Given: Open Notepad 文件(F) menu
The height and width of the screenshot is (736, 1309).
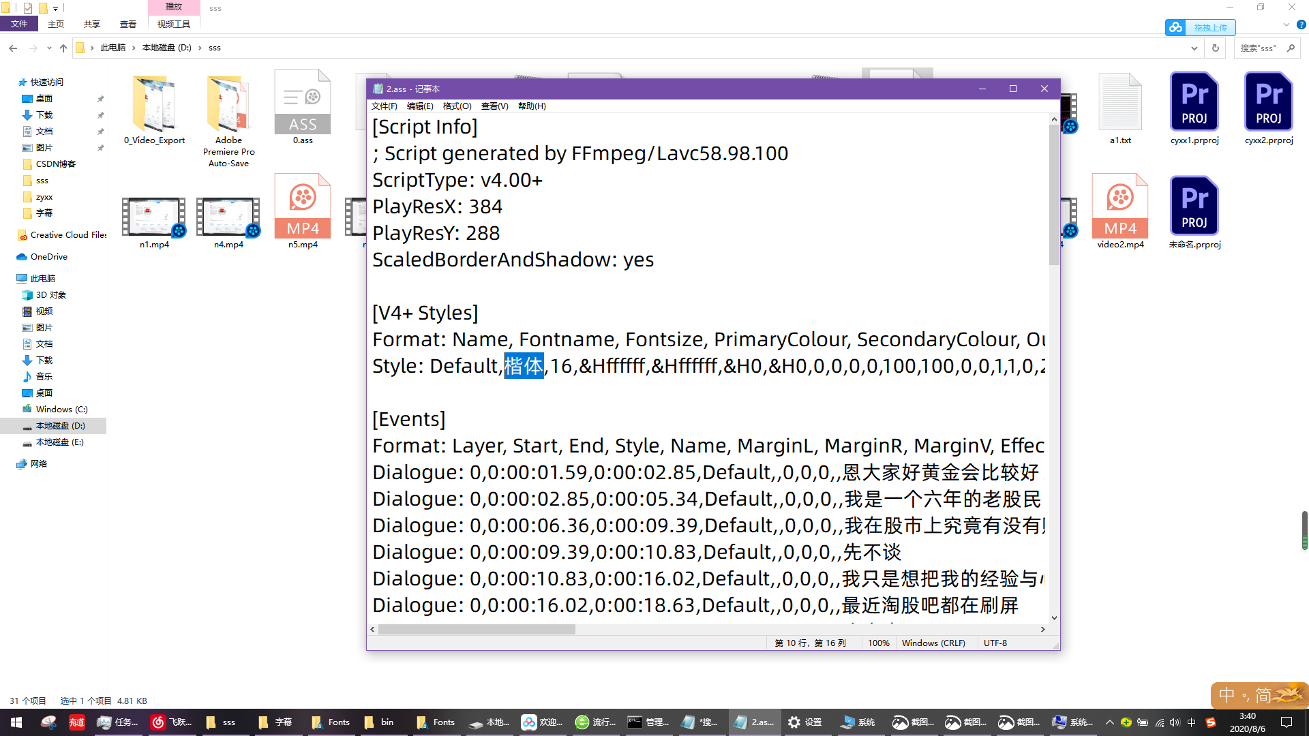Looking at the screenshot, I should point(385,106).
